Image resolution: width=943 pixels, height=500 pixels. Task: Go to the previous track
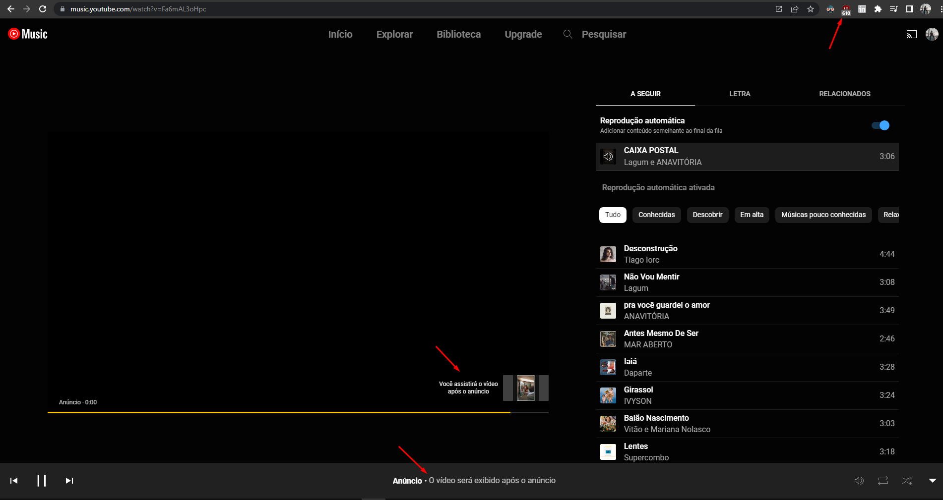click(x=13, y=480)
